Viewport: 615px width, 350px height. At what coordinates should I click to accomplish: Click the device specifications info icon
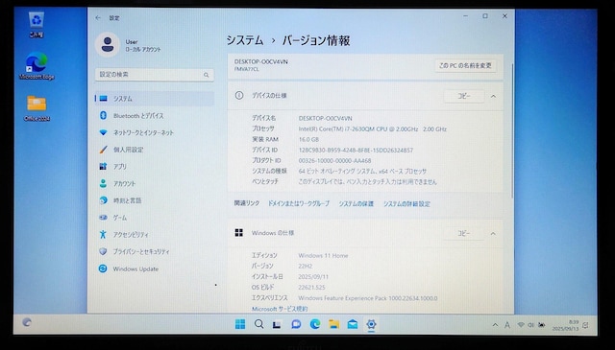tap(239, 95)
